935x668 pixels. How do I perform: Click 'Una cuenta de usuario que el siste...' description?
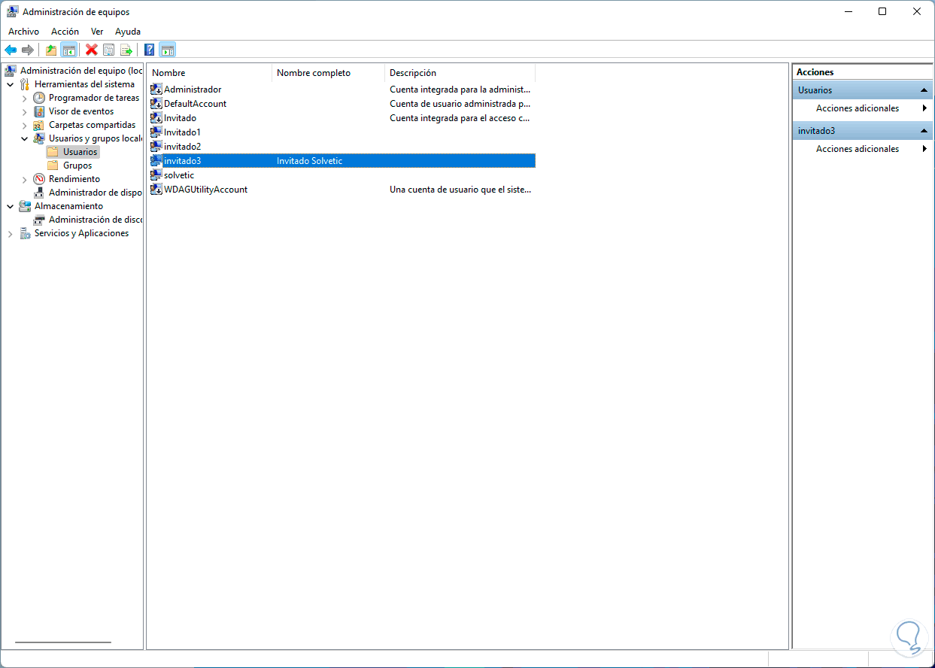[460, 190]
